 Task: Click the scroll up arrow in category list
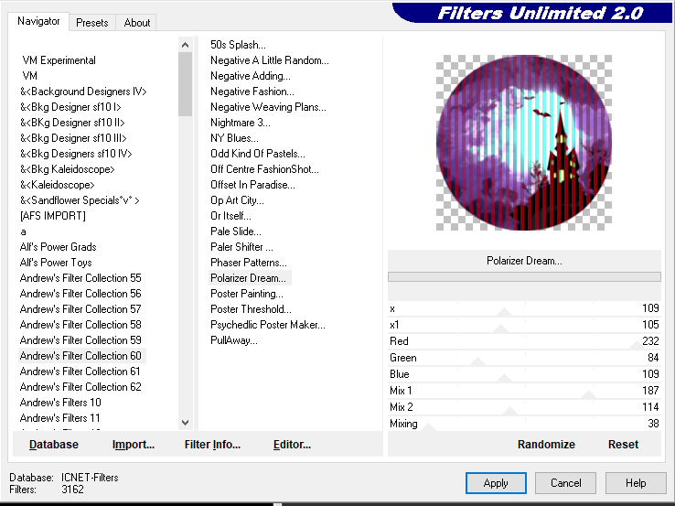[186, 45]
